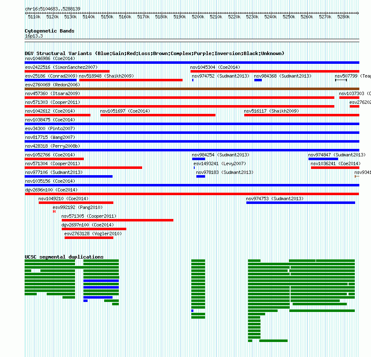Click the 5110k ruler tick label
The width and height of the screenshot is (371, 357).
34,17
